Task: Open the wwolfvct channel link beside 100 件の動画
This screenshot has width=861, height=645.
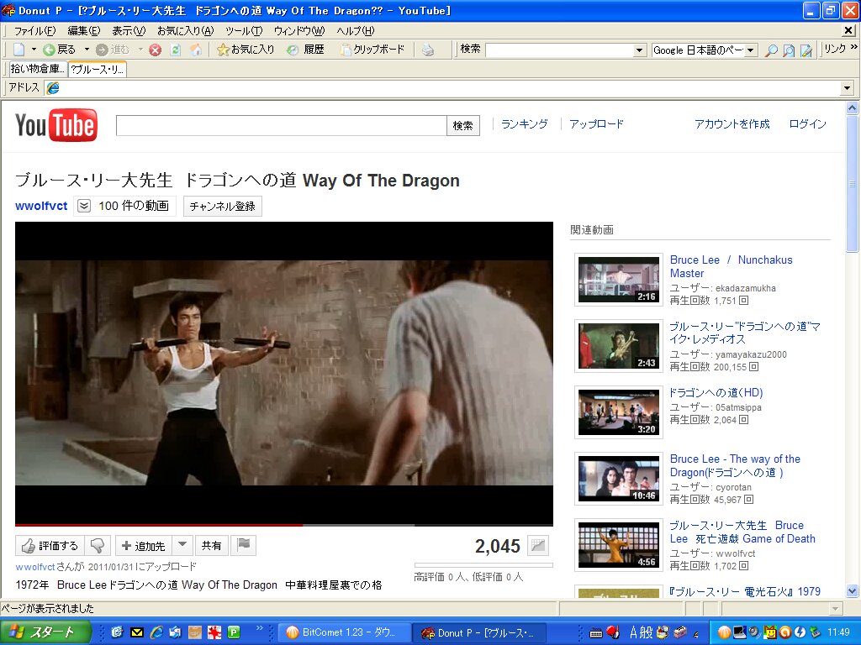Action: 41,207
